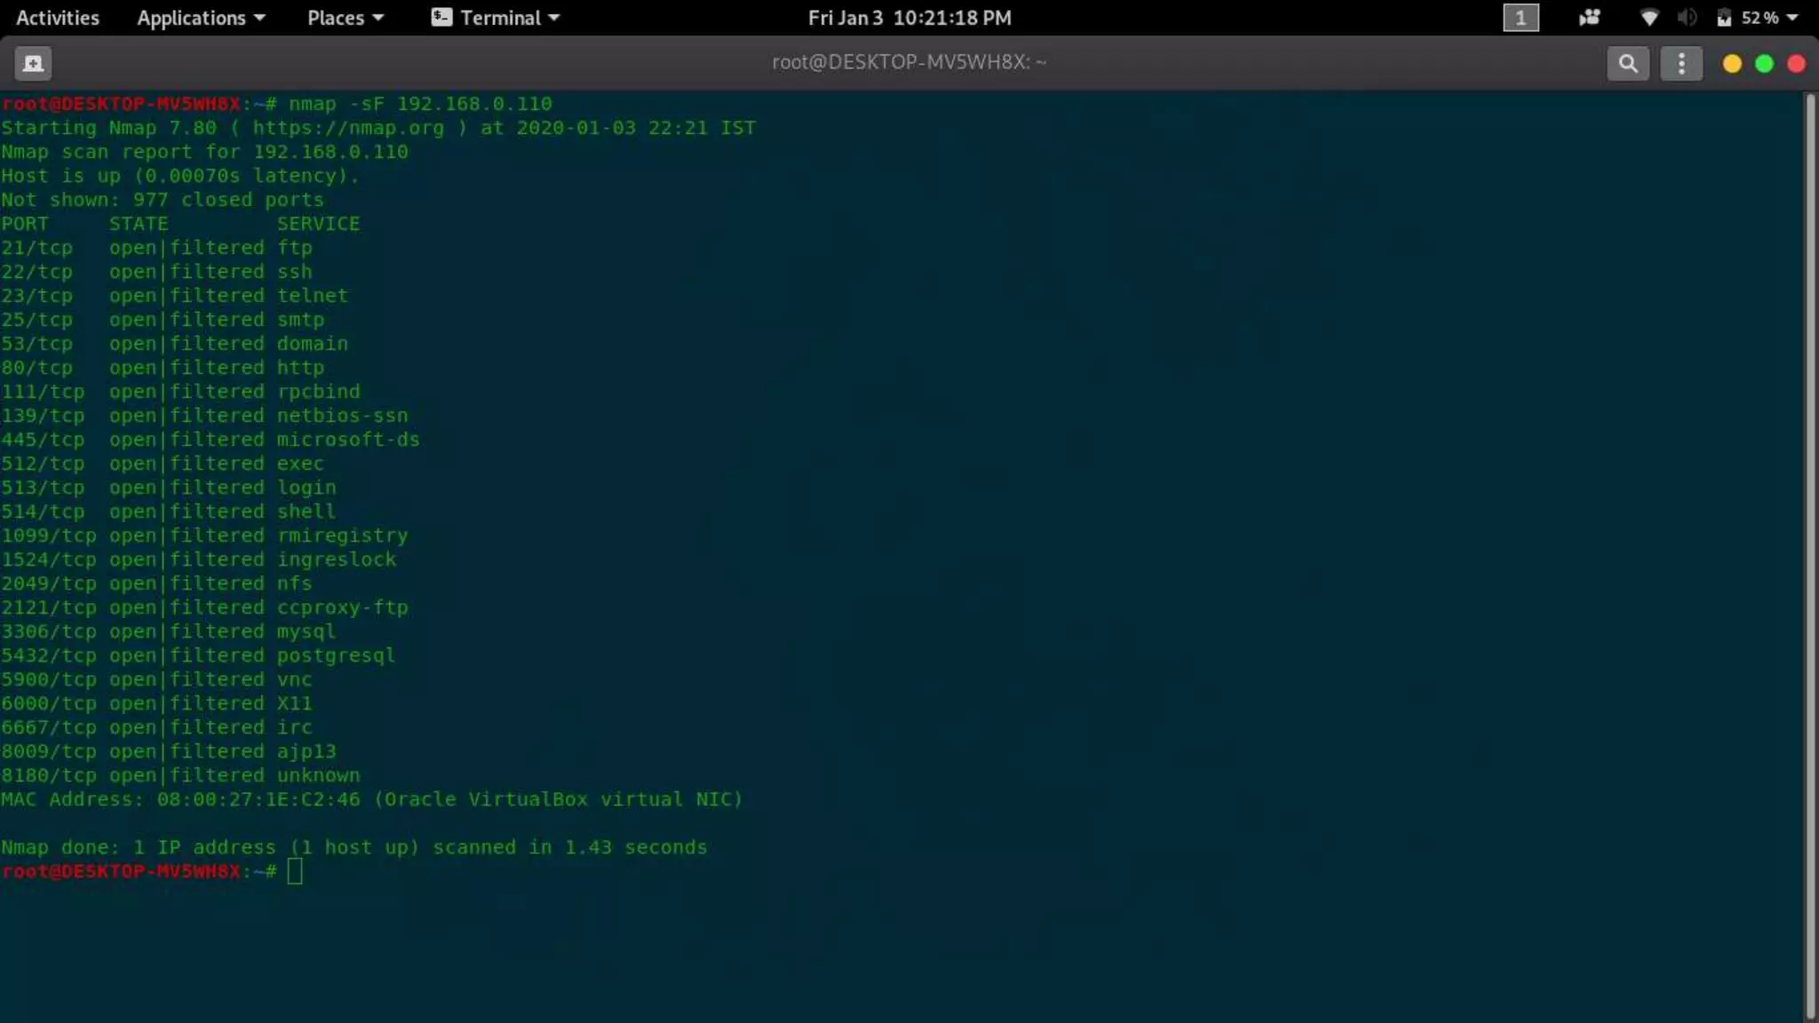Viewport: 1819px width, 1023px height.
Task: Expand the Places dropdown menu
Action: click(345, 18)
